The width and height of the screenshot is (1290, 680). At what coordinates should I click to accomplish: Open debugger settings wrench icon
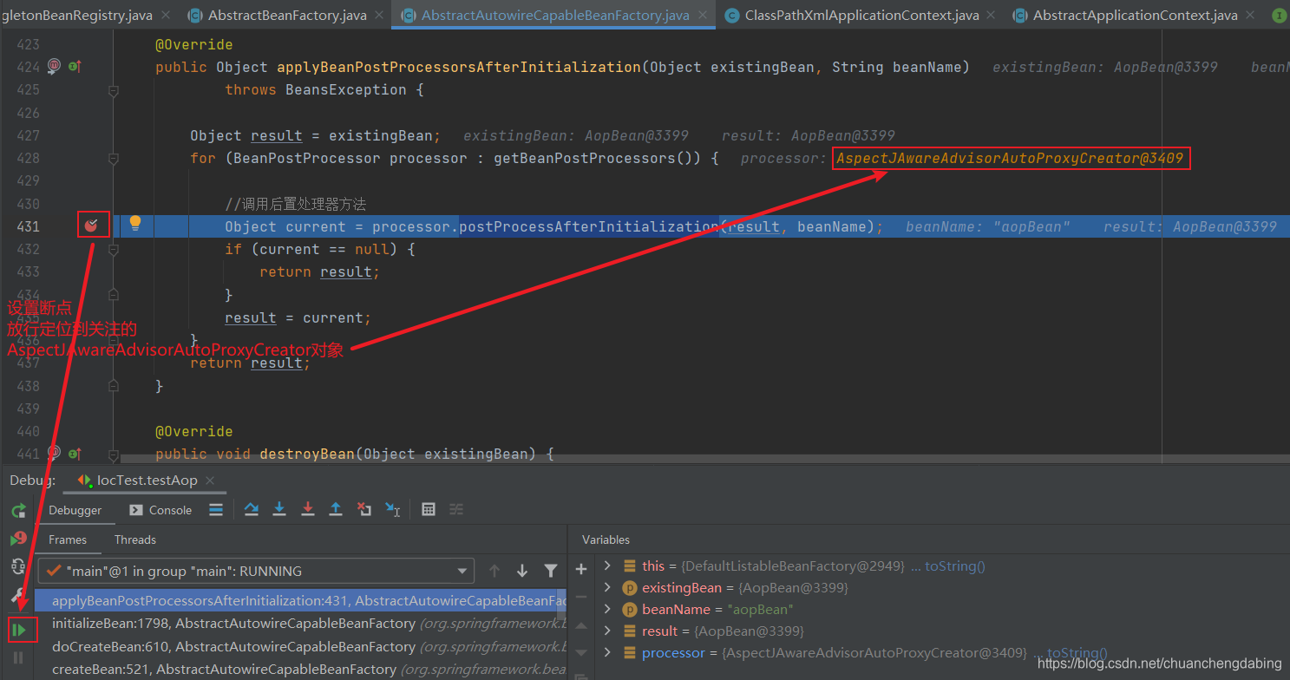click(x=19, y=595)
